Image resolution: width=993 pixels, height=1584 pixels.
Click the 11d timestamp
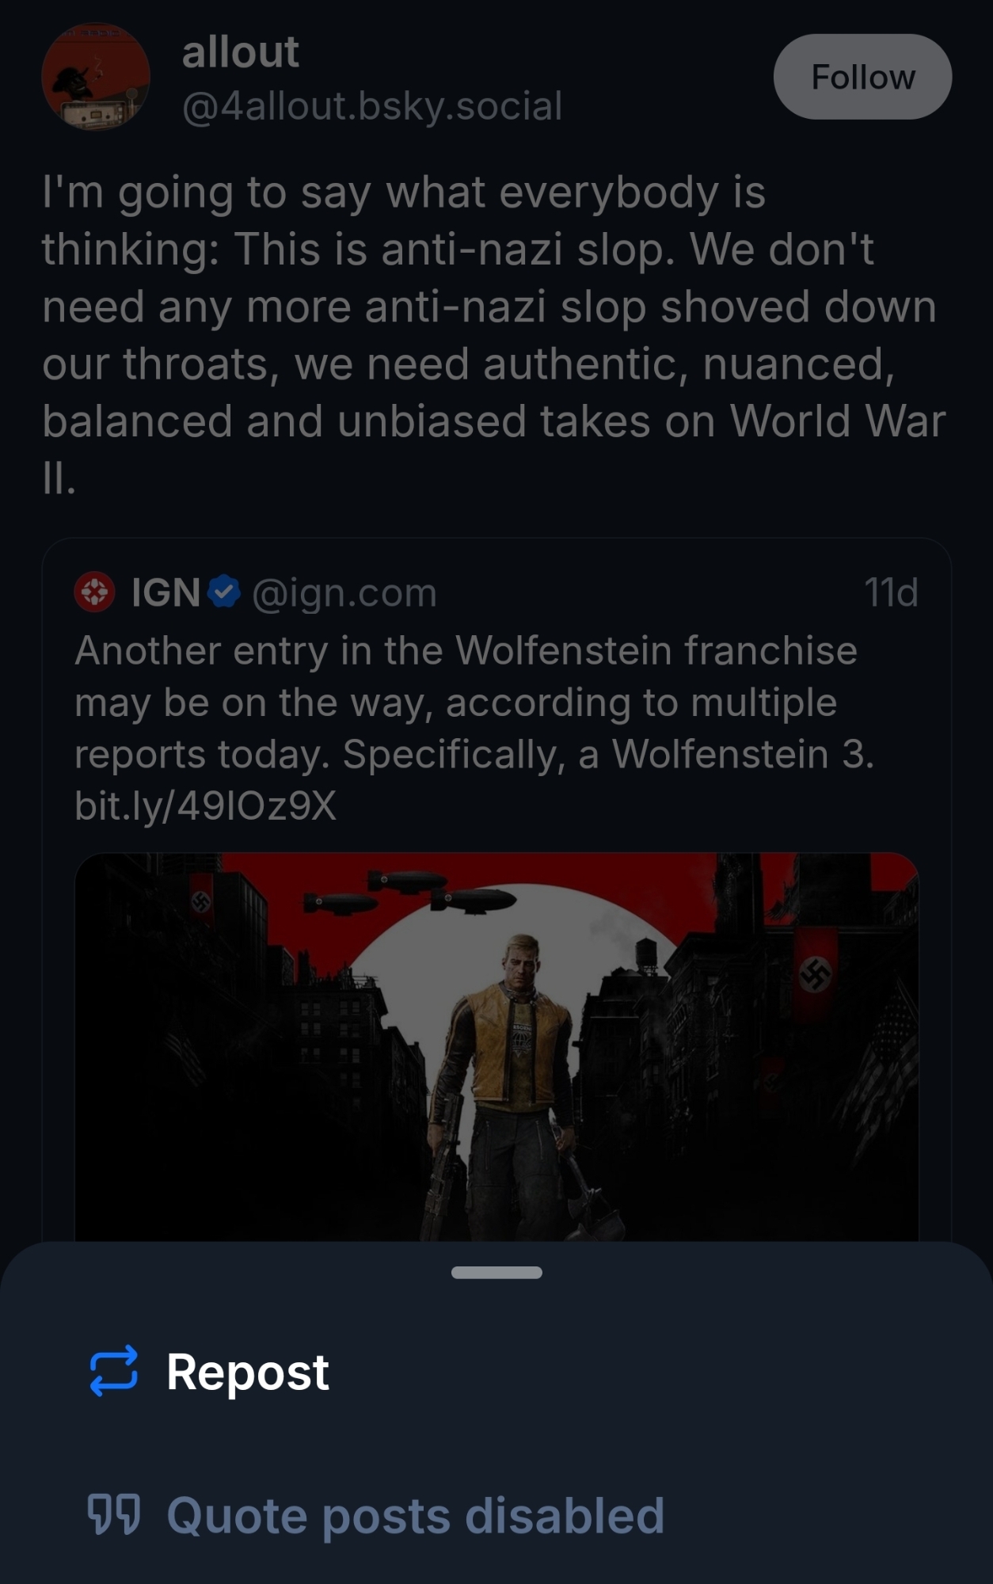[891, 592]
